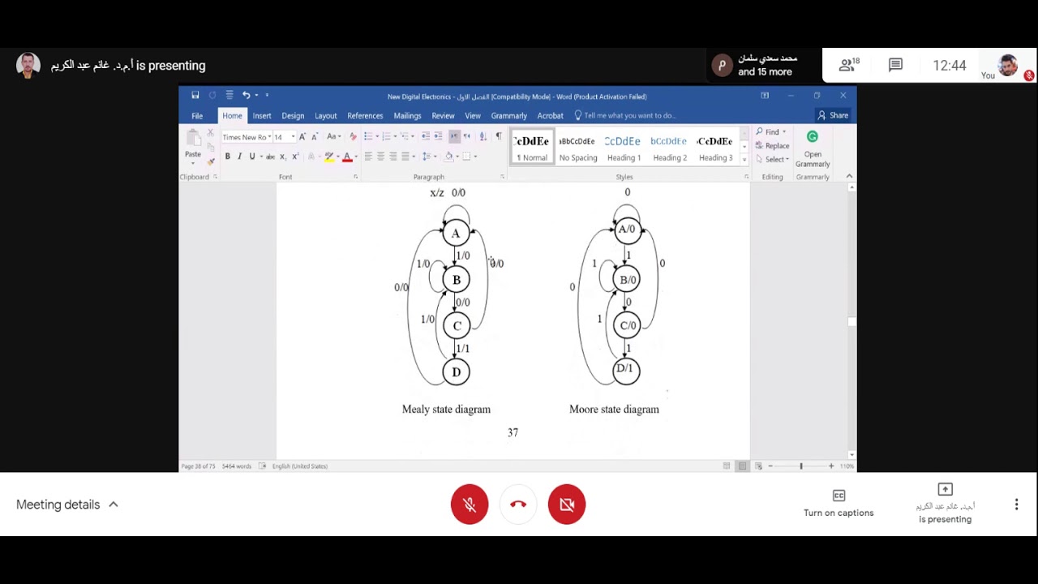Click the Superscript icon
1038x584 pixels.
click(x=295, y=157)
